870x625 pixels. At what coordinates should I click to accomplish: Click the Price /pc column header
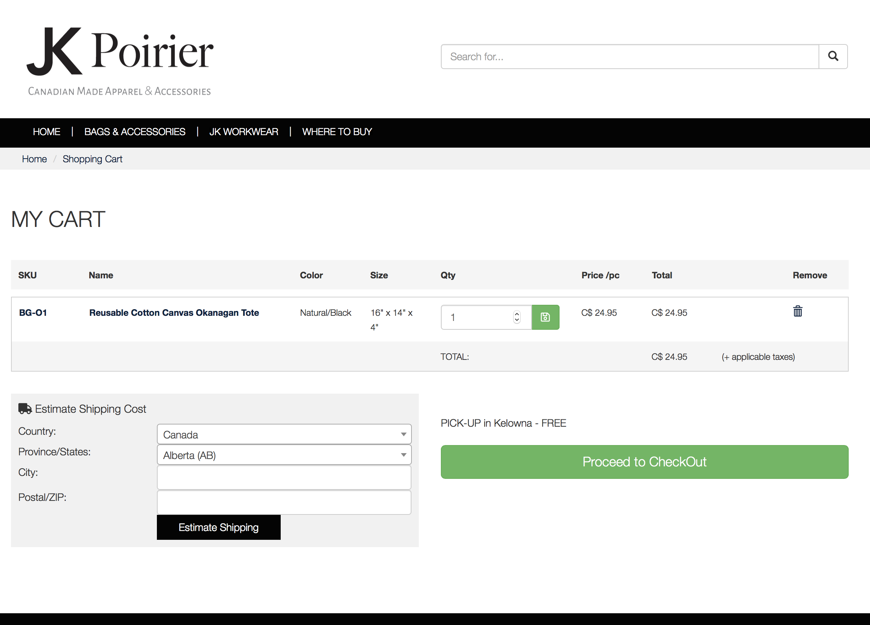tap(600, 275)
